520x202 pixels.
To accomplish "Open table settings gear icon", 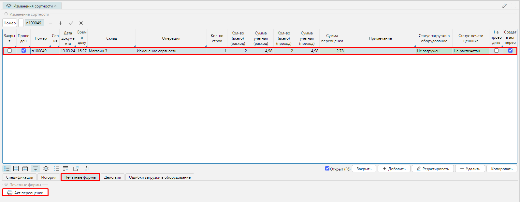I will click(x=46, y=169).
